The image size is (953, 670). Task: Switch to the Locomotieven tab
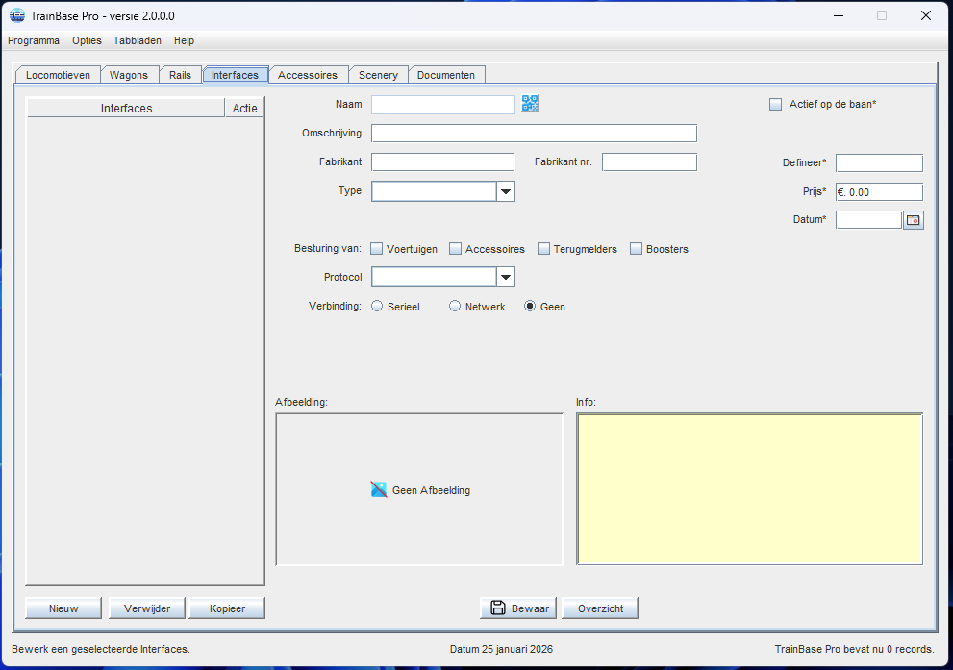pyautogui.click(x=59, y=75)
